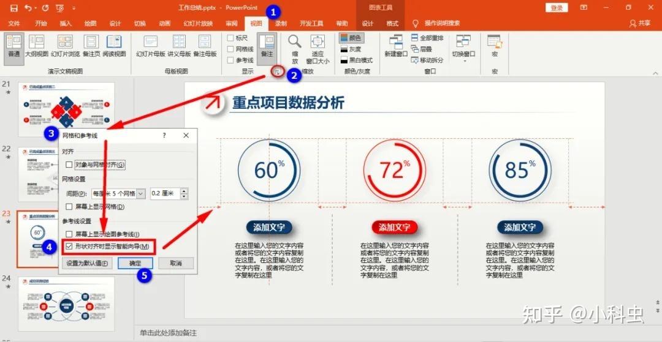Click the 共享 share button
662x342 pixels.
pyautogui.click(x=639, y=23)
